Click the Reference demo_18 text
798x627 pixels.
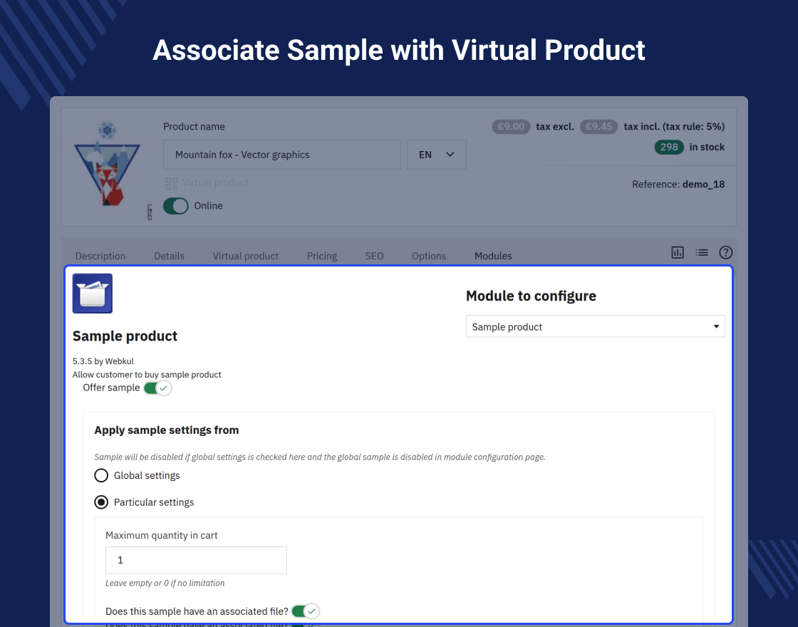678,185
